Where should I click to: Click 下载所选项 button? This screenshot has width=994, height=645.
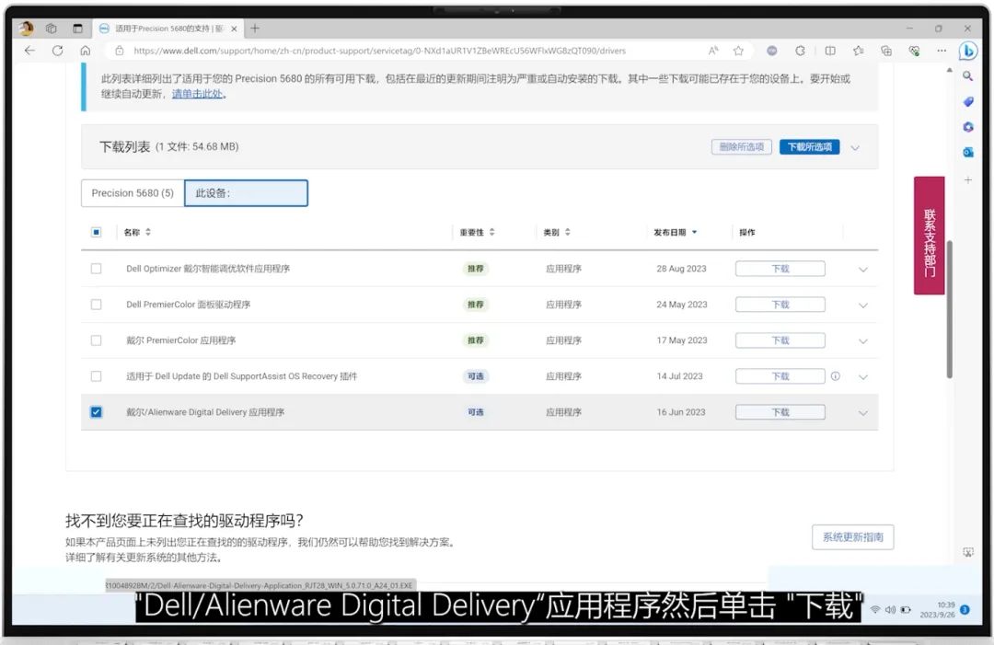click(x=810, y=147)
